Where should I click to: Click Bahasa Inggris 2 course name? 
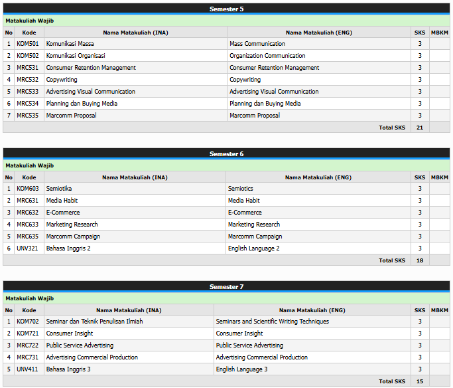68,248
